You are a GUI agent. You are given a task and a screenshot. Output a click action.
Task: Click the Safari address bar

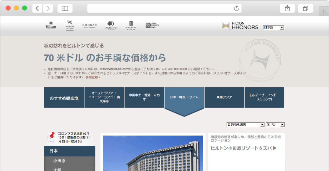(x=164, y=8)
